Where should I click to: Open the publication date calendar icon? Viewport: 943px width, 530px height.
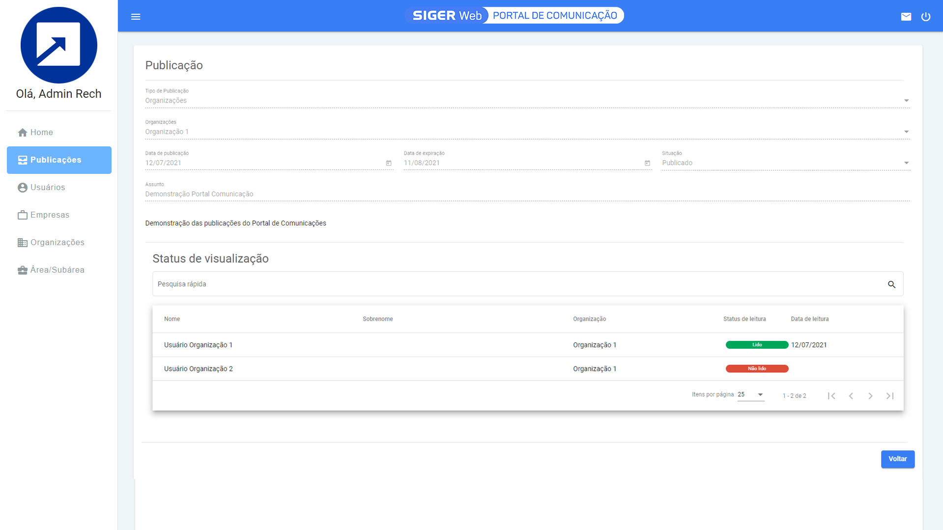point(389,163)
